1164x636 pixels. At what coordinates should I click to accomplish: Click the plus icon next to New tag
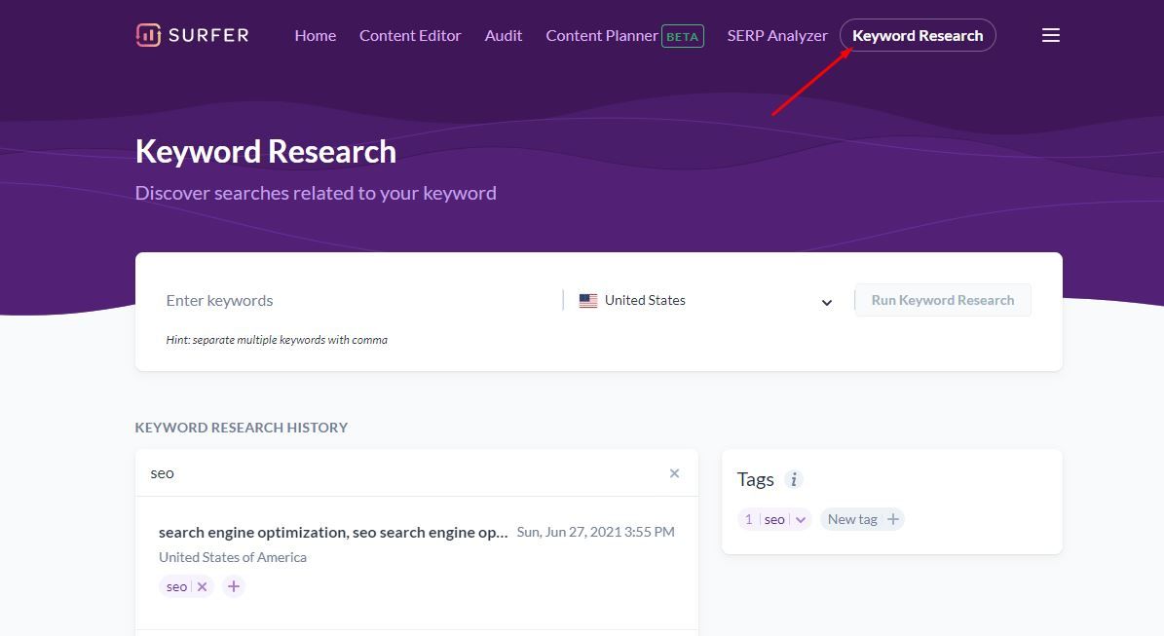click(893, 519)
